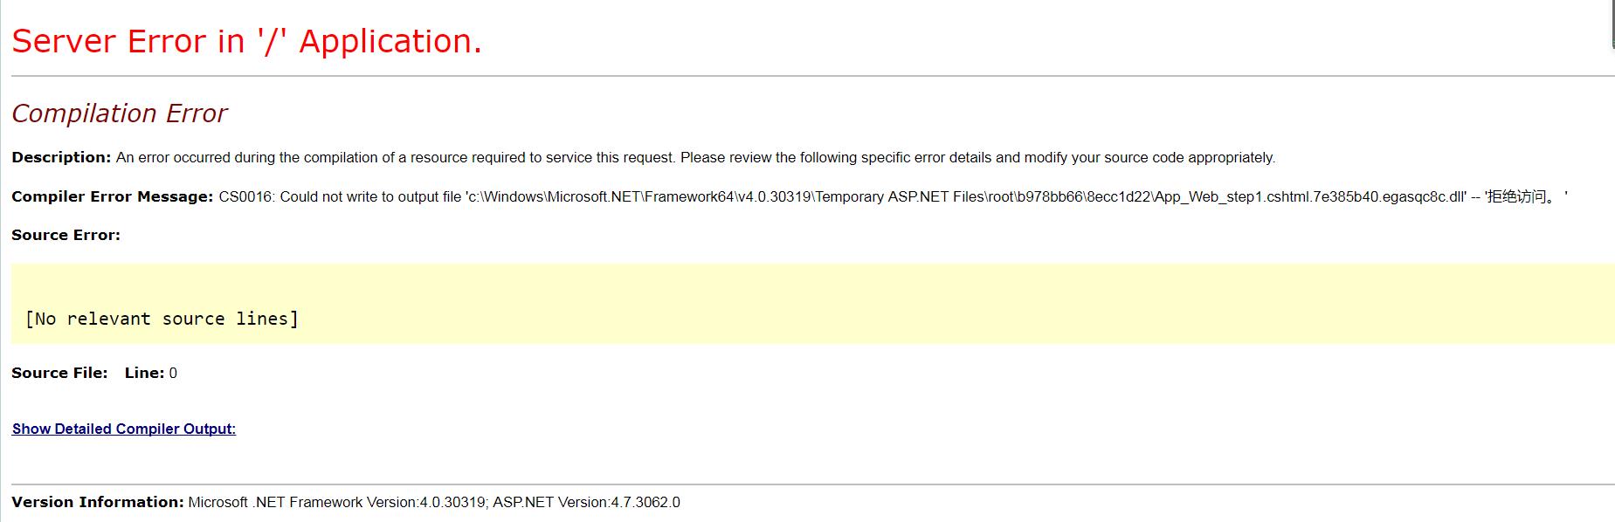Click the CS0016 error code
1615x522 pixels.
(245, 196)
